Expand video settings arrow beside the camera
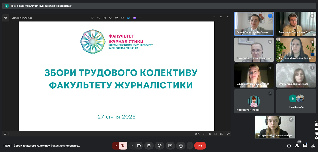The width and height of the screenshot is (318, 152). [x=132, y=146]
